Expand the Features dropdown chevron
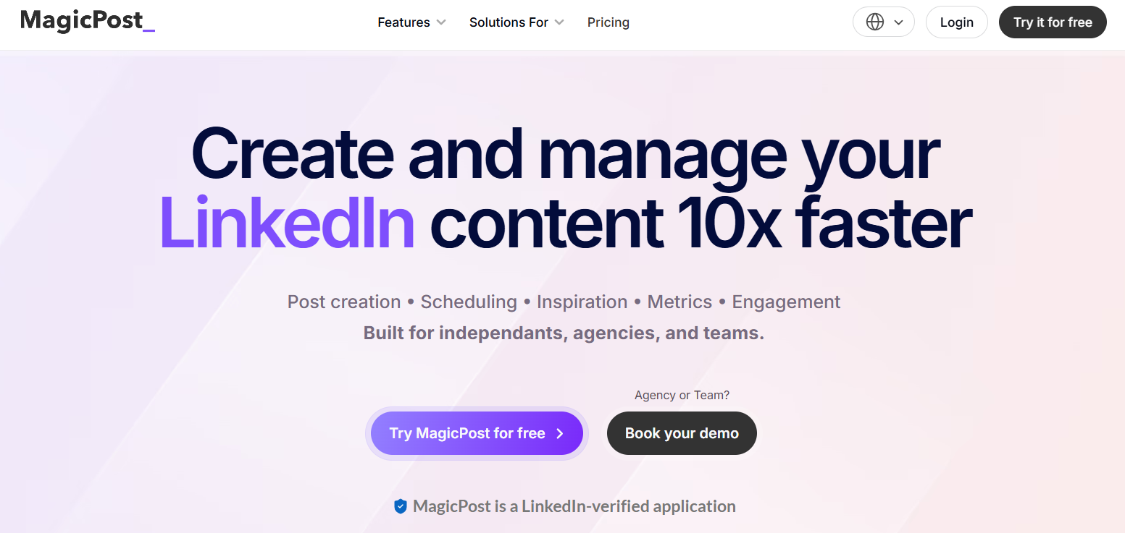 pyautogui.click(x=440, y=22)
